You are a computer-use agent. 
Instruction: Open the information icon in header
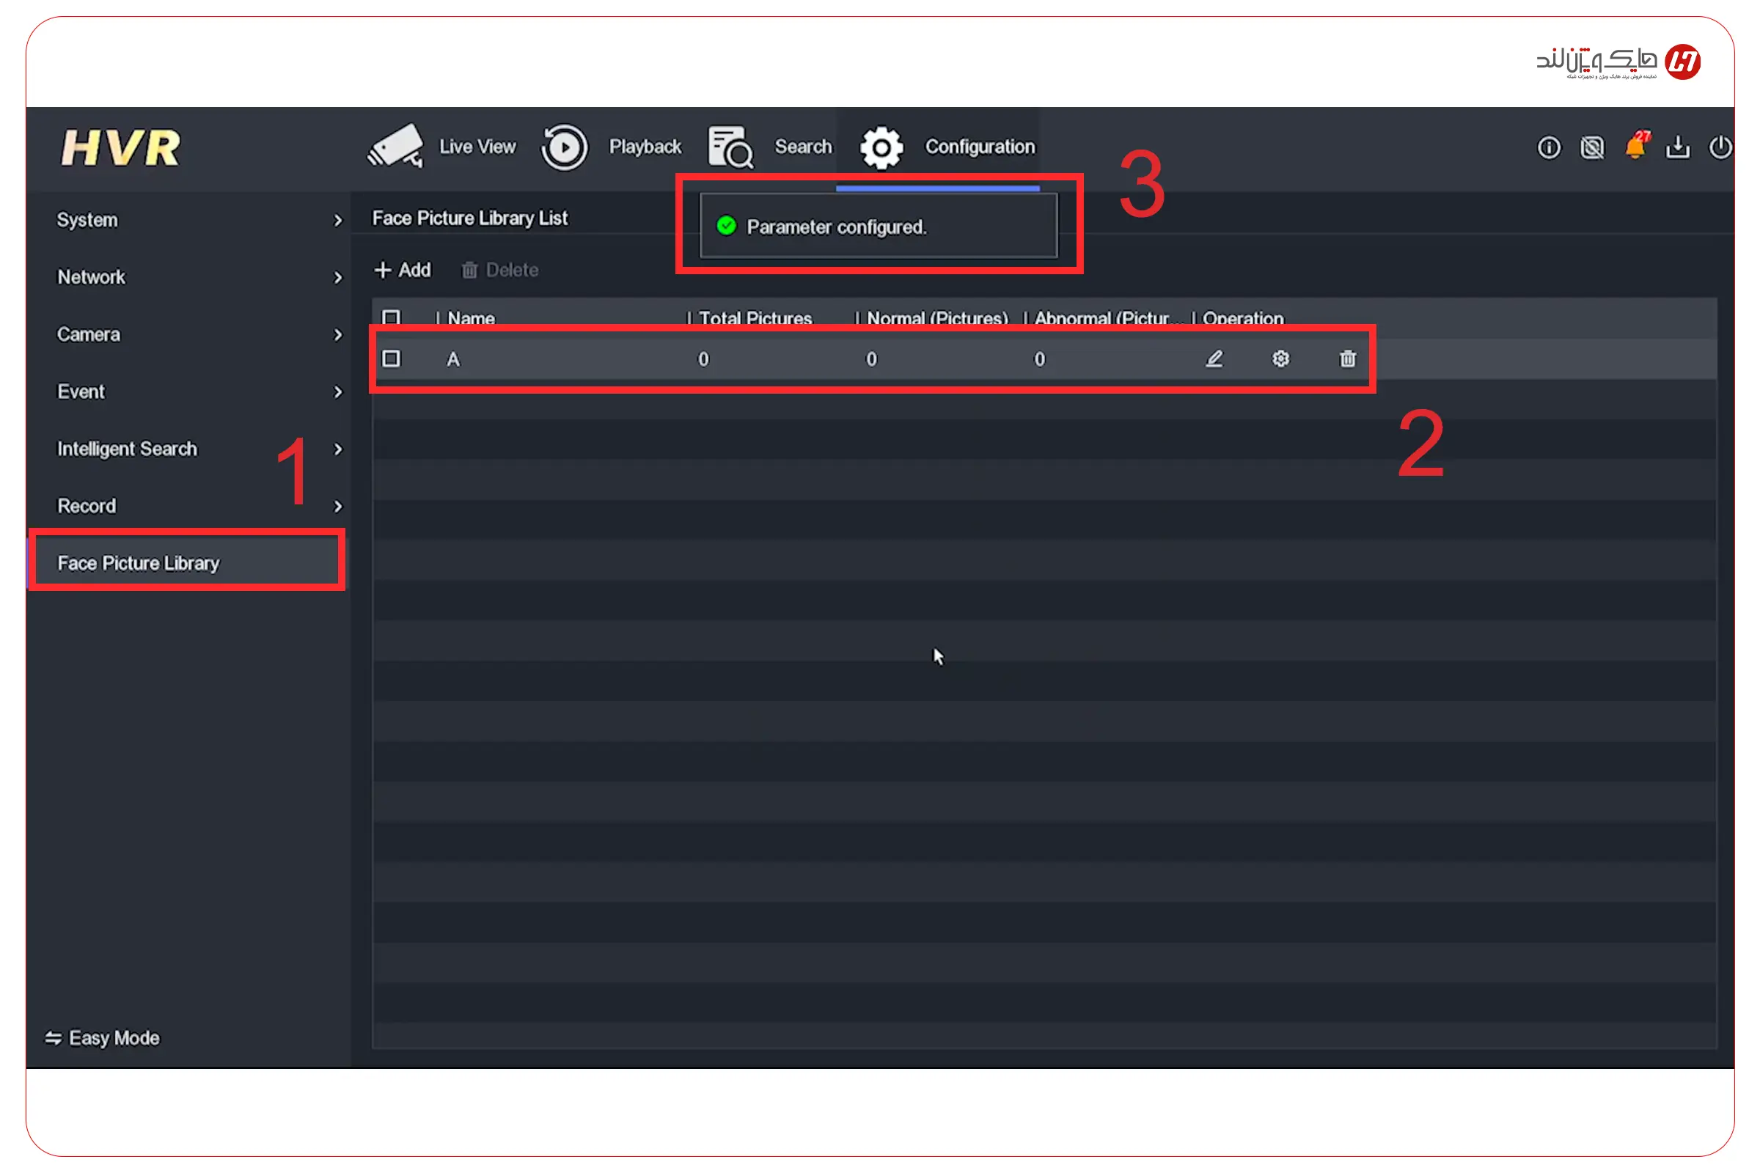point(1548,147)
